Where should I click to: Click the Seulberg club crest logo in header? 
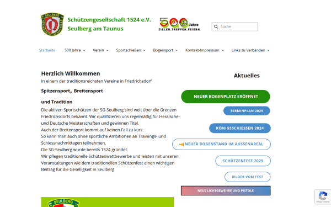(x=52, y=24)
